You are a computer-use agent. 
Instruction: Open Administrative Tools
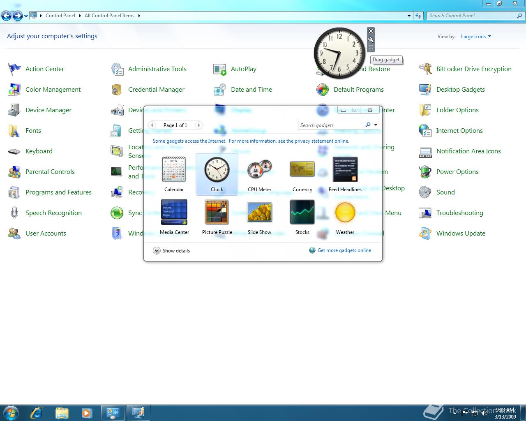coord(149,69)
